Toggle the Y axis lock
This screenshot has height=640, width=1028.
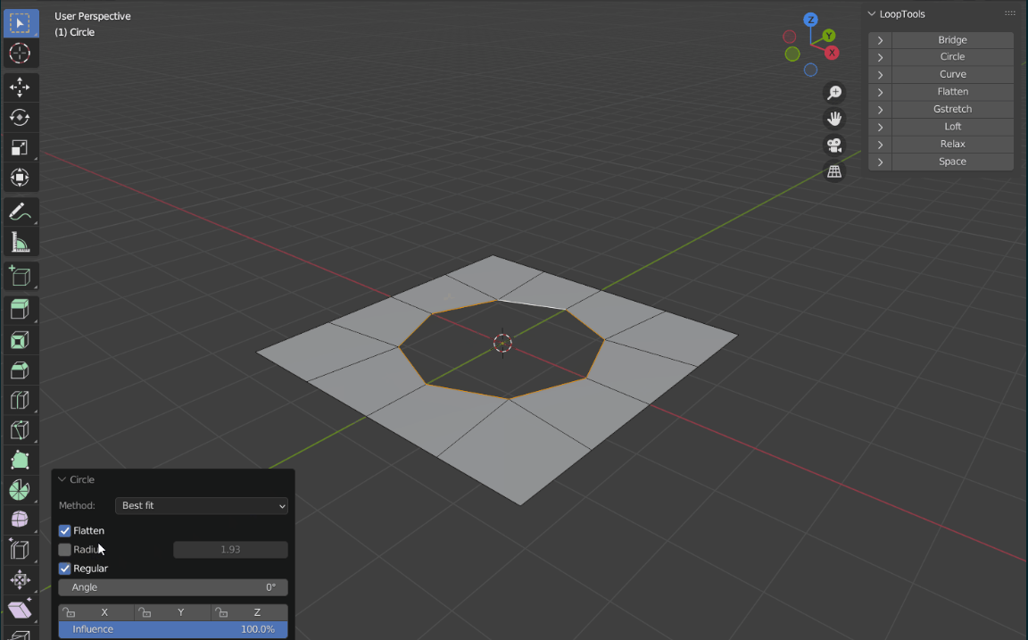(x=172, y=612)
